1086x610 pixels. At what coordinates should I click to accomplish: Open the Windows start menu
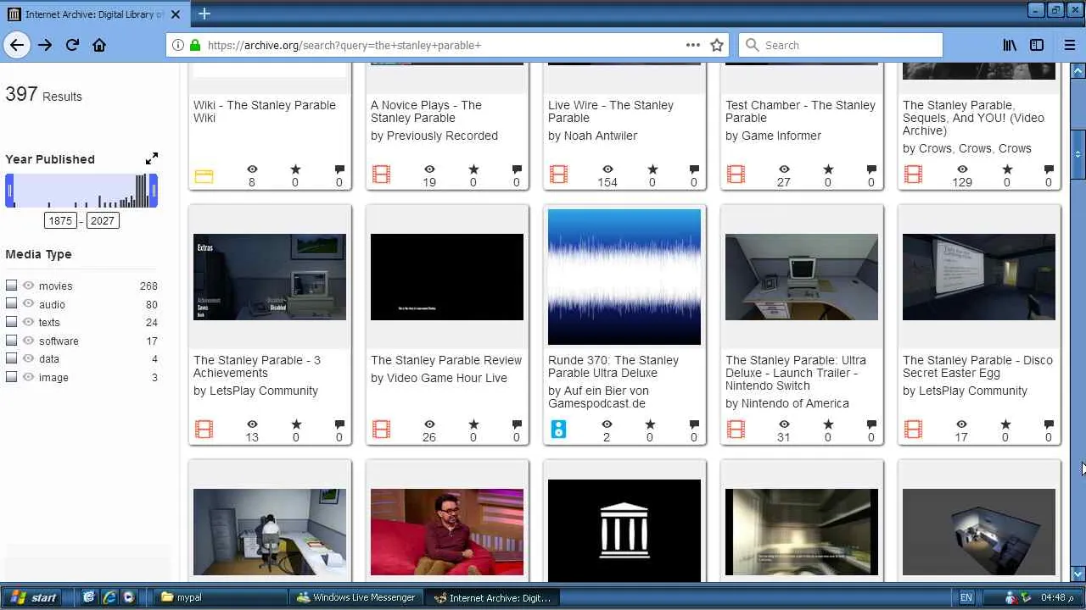(33, 597)
